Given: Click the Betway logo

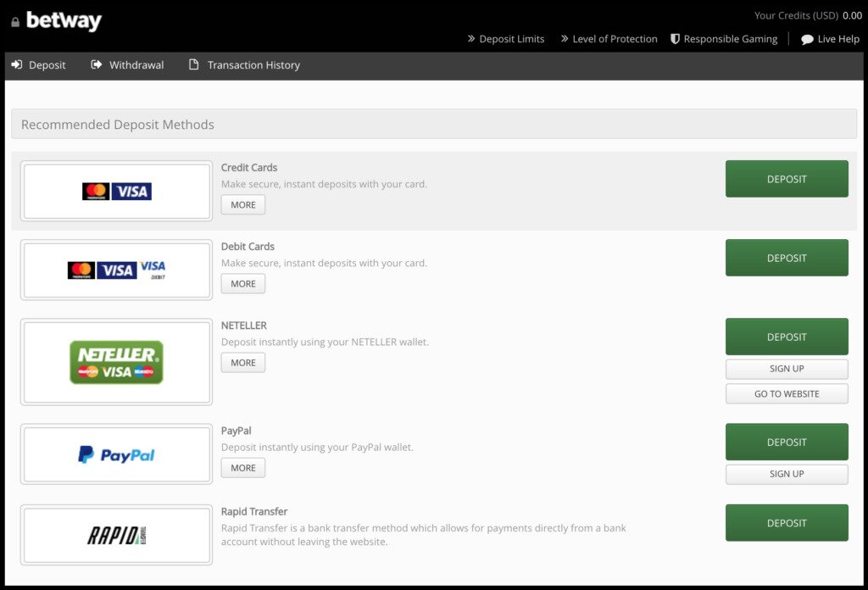Looking at the screenshot, I should point(64,20).
